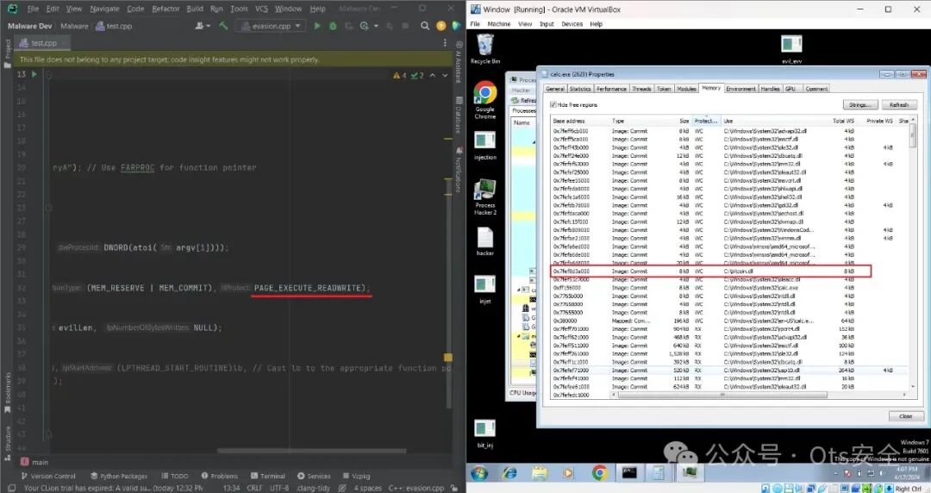Click CRLF line separator in status bar

pos(254,488)
